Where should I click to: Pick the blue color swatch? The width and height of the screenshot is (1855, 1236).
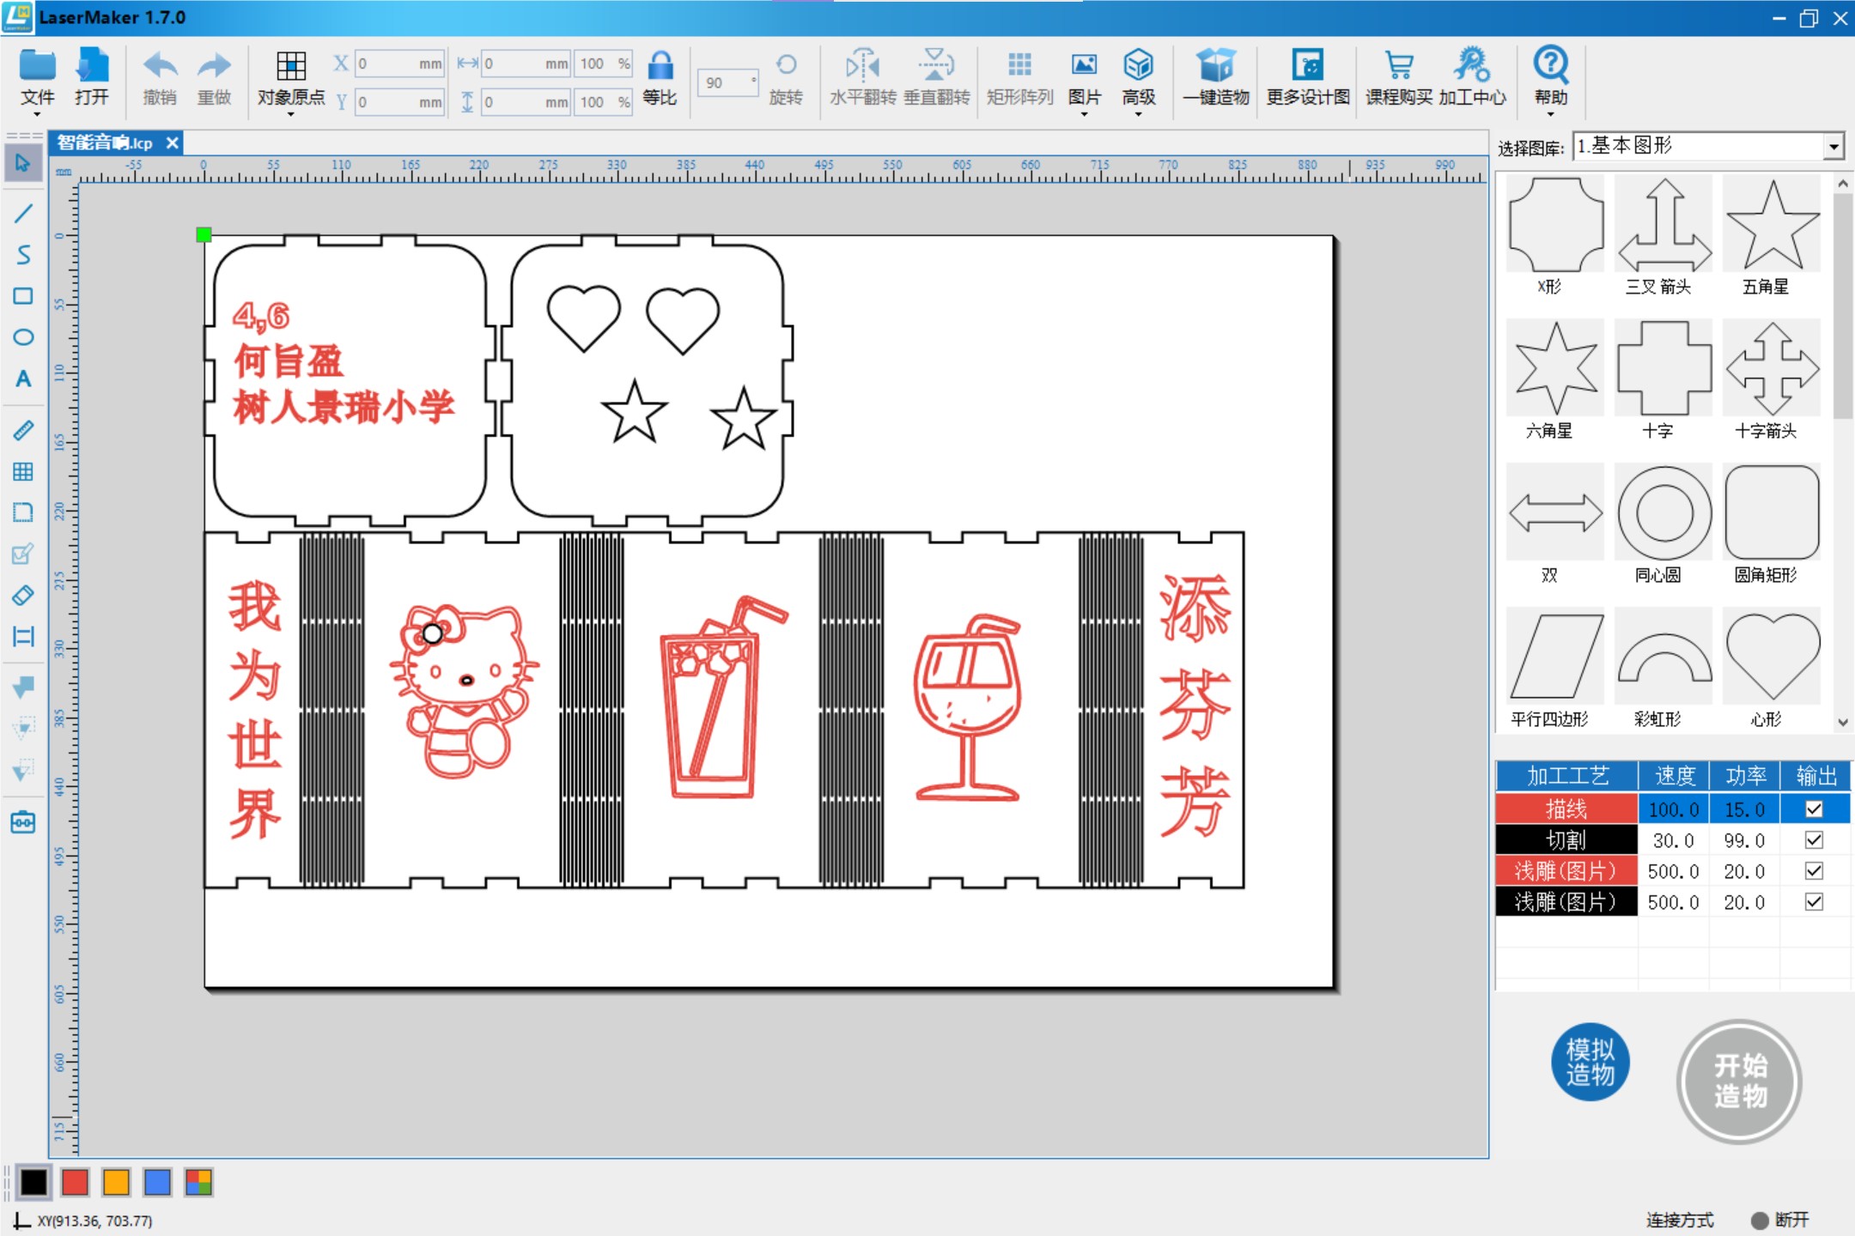(157, 1182)
